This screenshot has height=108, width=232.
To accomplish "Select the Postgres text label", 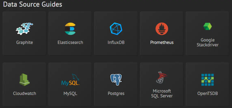I will (x=116, y=94).
